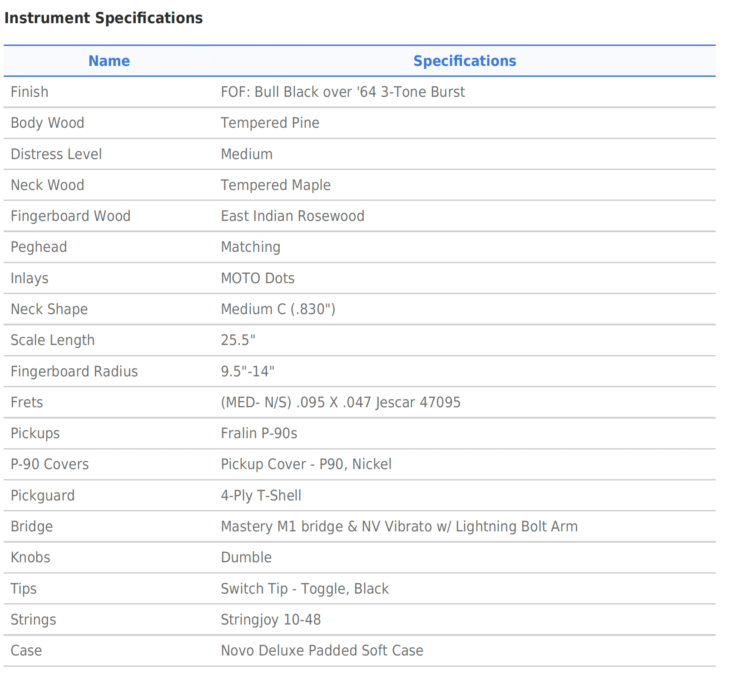Click the Peghead row label
This screenshot has width=733, height=690.
click(39, 247)
